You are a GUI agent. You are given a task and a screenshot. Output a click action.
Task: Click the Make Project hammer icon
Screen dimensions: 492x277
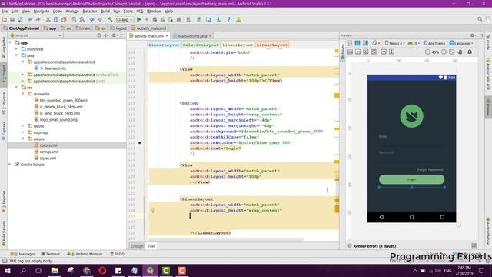point(110,19)
